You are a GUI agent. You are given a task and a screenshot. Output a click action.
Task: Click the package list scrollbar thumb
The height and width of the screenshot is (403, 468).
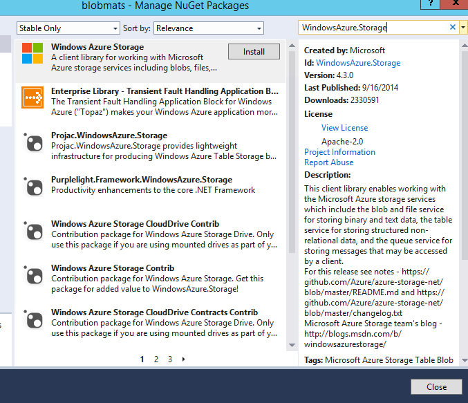click(x=292, y=152)
